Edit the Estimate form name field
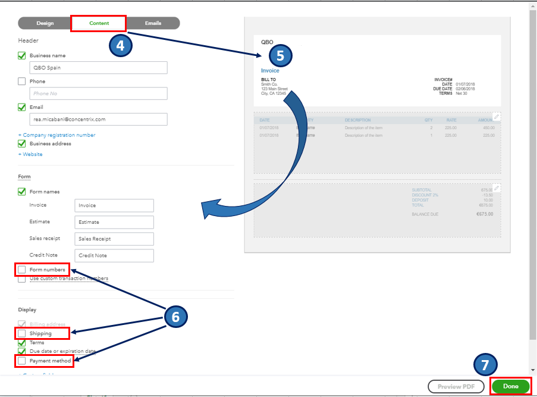Image resolution: width=537 pixels, height=397 pixels. 114,222
